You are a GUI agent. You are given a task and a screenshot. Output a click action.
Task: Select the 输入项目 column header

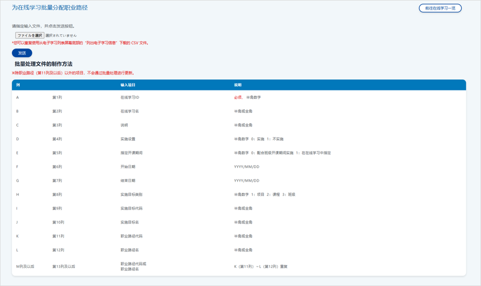click(128, 85)
